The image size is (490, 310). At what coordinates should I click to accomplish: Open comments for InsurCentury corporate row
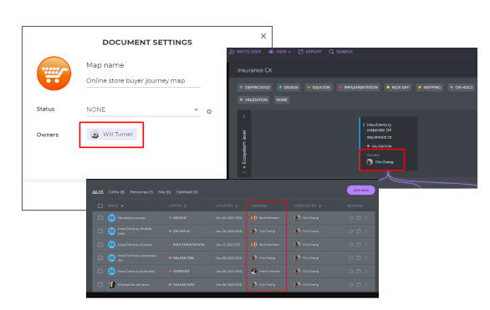(351, 258)
